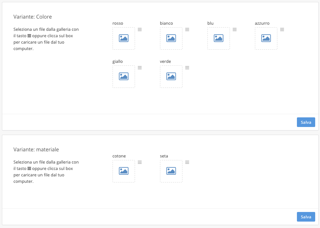Upload an image in the cotone box
320x228 pixels.
[x=124, y=171]
